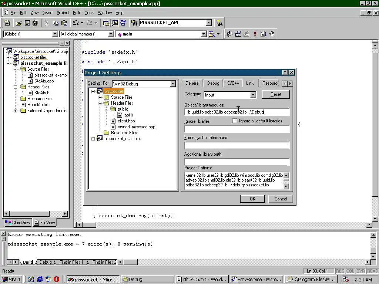Switch to the ClassView tab

pyautogui.click(x=18, y=222)
